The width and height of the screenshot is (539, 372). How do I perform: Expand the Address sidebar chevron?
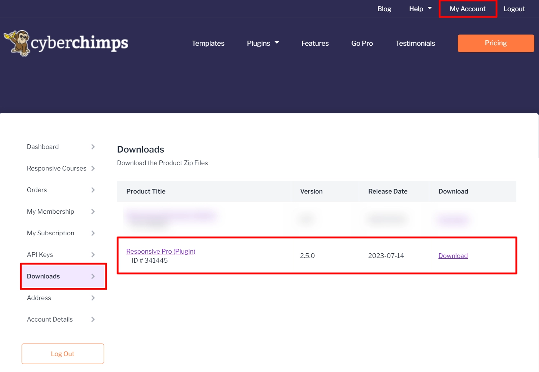pyautogui.click(x=93, y=298)
